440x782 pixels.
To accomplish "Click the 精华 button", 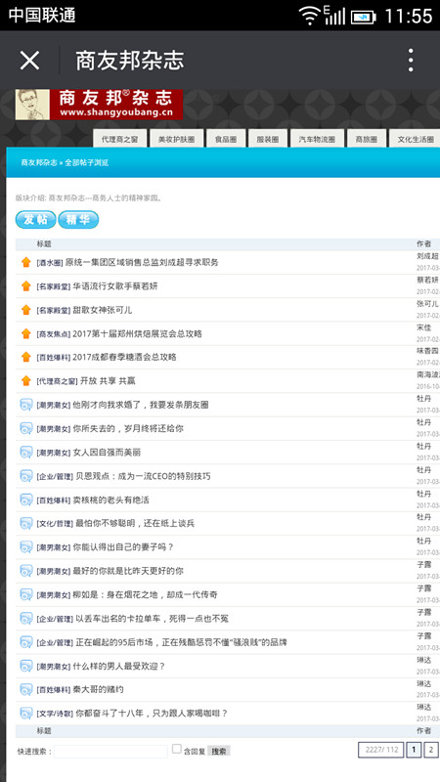I will click(78, 220).
